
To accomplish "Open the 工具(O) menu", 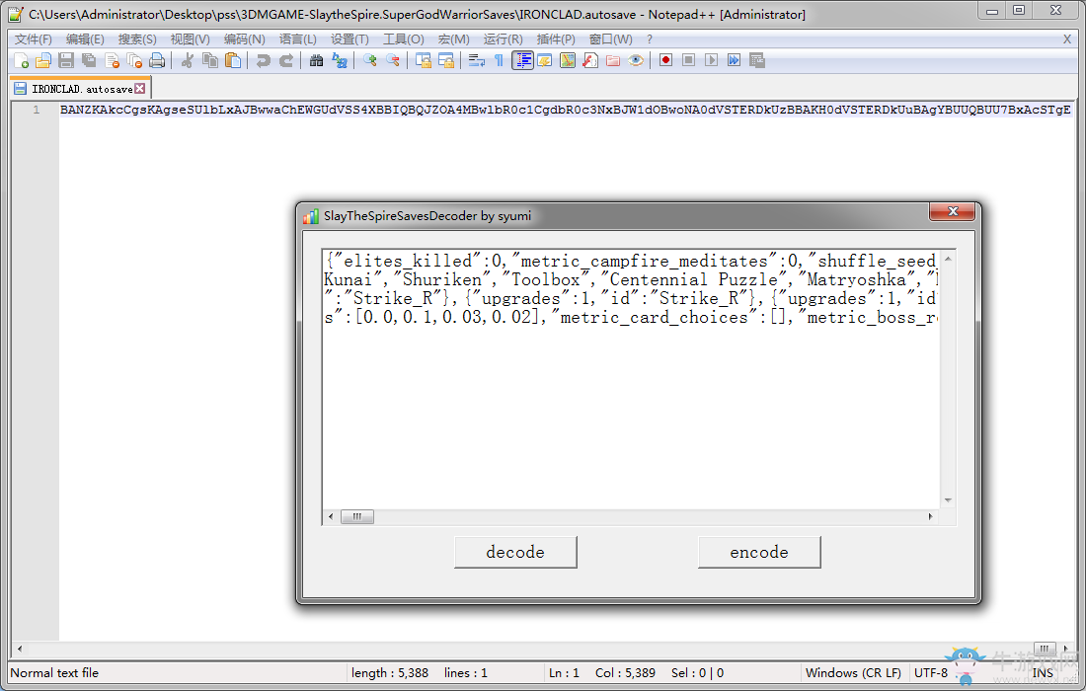I will click(403, 39).
